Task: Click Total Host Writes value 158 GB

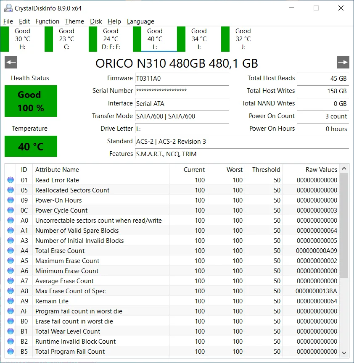Action: click(323, 91)
